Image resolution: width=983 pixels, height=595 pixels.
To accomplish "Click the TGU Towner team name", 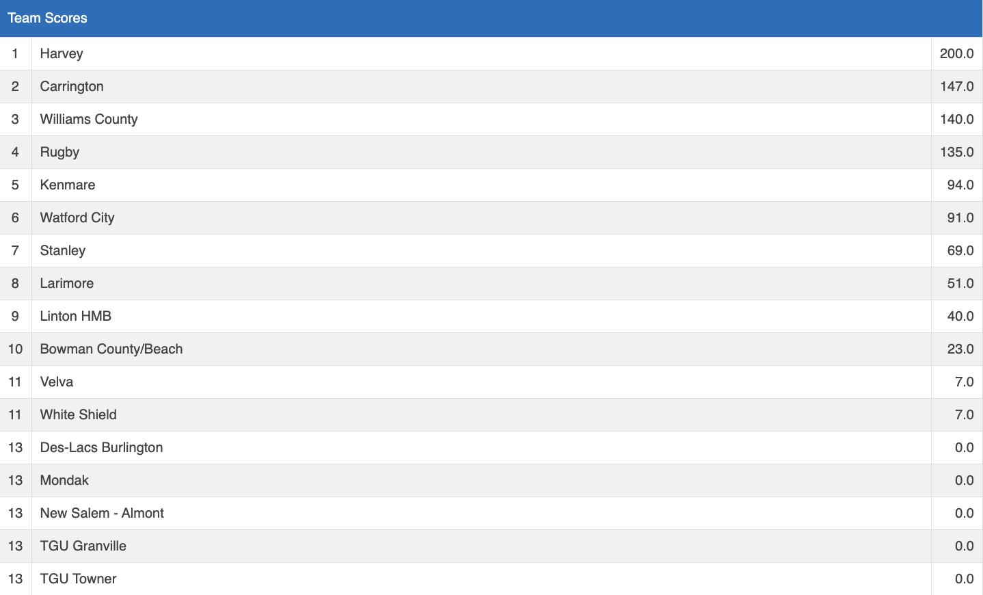I will pyautogui.click(x=79, y=579).
